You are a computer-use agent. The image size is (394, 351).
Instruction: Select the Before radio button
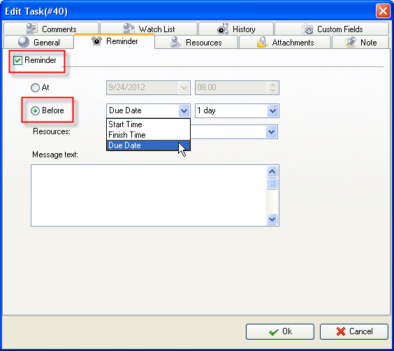35,110
